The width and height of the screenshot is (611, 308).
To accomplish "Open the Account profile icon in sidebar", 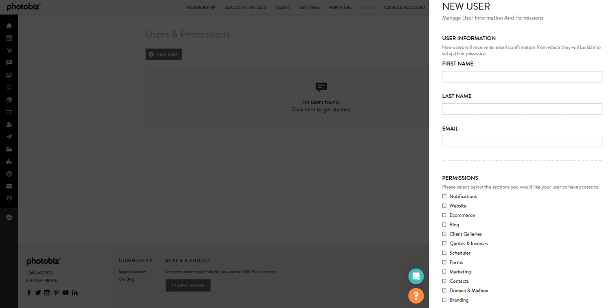I will 9,199.
